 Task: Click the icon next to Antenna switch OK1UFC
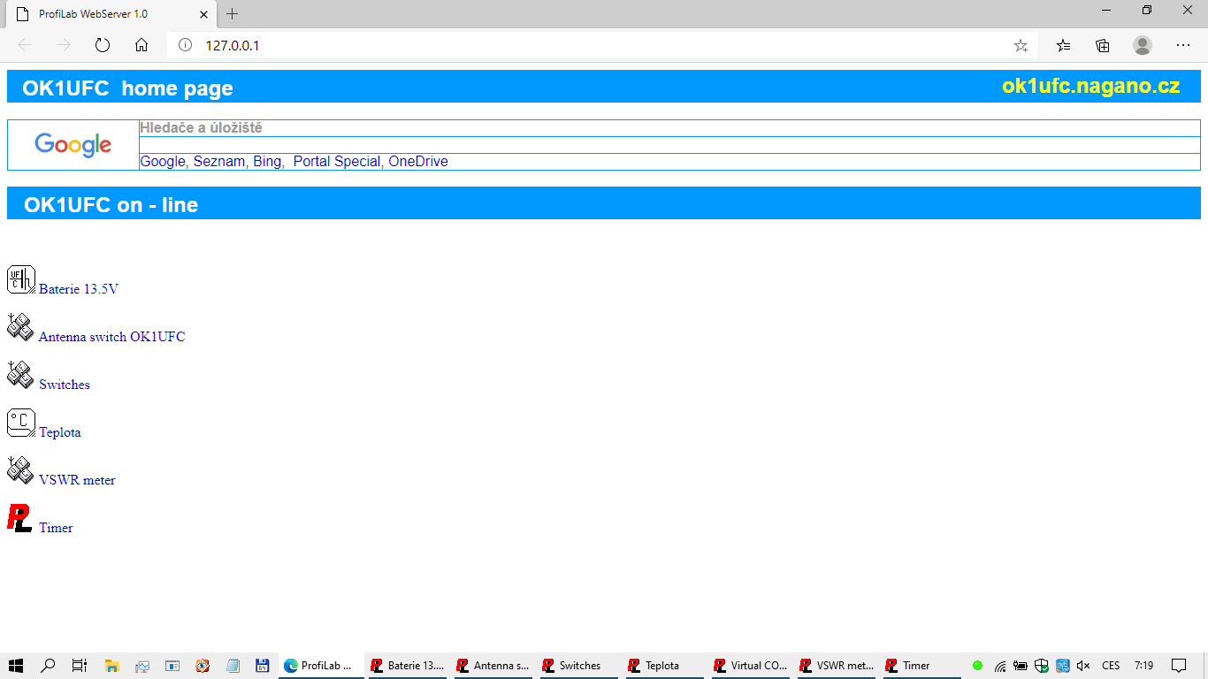pyautogui.click(x=20, y=327)
